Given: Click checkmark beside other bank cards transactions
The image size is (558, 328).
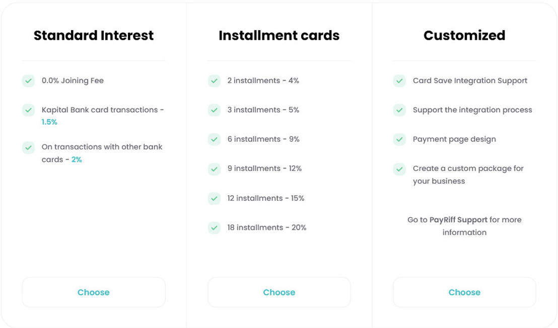Looking at the screenshot, I should click(28, 147).
